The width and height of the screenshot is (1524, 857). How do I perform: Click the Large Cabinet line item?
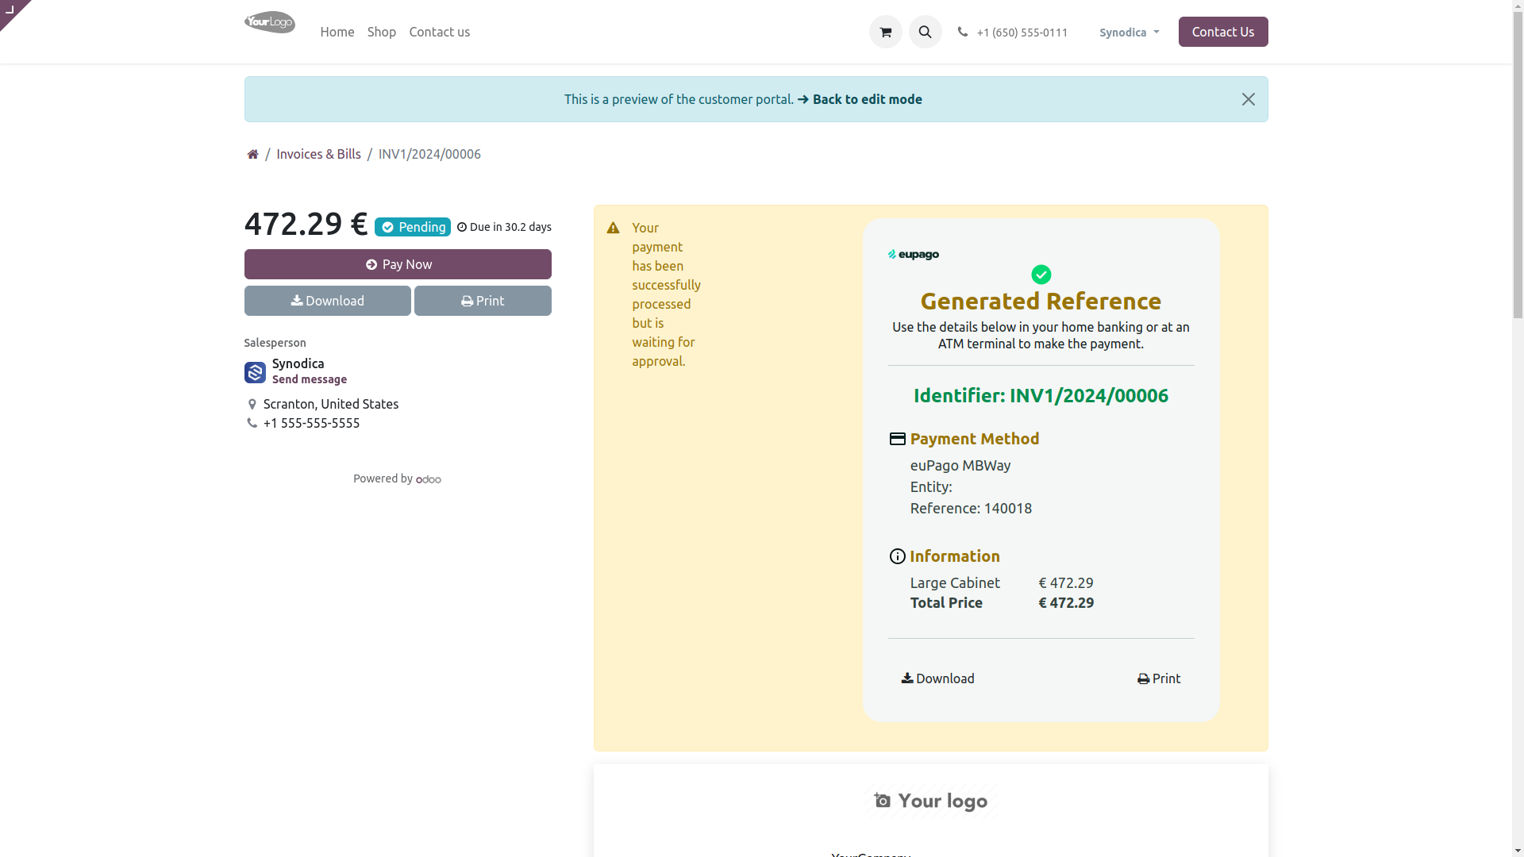tap(955, 582)
